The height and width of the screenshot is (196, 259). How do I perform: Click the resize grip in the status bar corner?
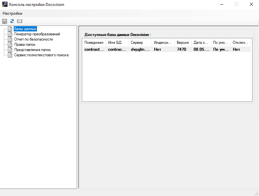[x=256, y=193]
